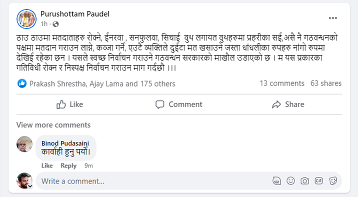Switch commenting identity via avatar dropdown arrow
358x197 pixels.
coord(30,186)
